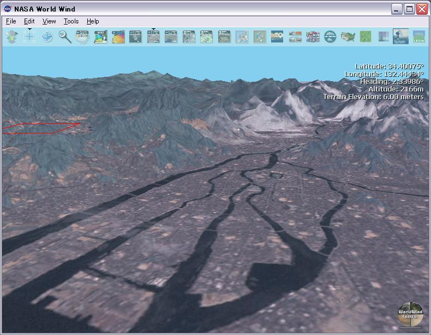Click the round dark-teal emblem icon
The image size is (431, 335).
(x=330, y=36)
